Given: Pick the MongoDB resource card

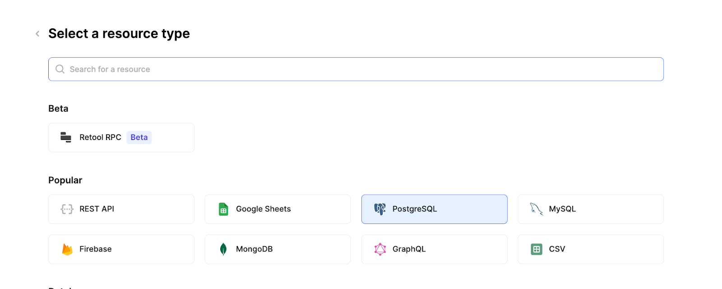Looking at the screenshot, I should (x=278, y=249).
